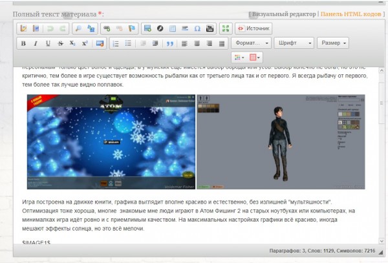This screenshot has width=388, height=263.
Task: Insert a bulleted list
Action: [128, 43]
